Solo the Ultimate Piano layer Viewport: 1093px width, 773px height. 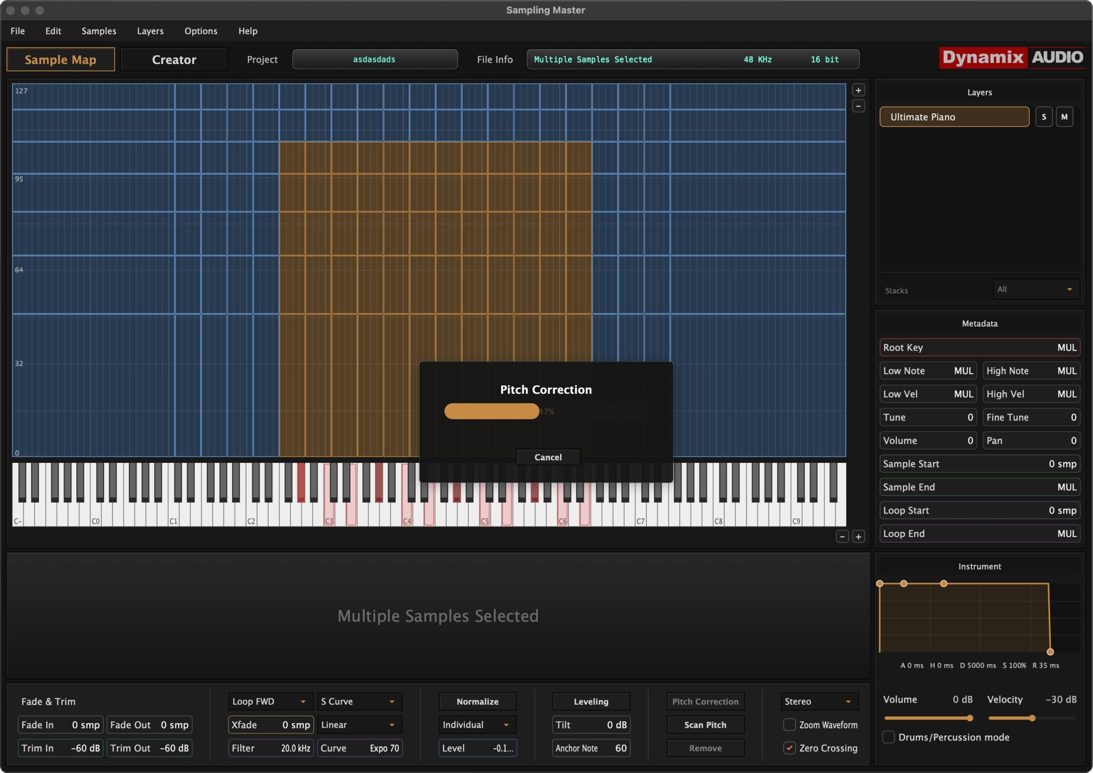(1043, 117)
